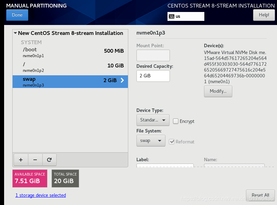Toggle the Encrypt checkbox
This screenshot has height=205, width=277.
pyautogui.click(x=176, y=121)
